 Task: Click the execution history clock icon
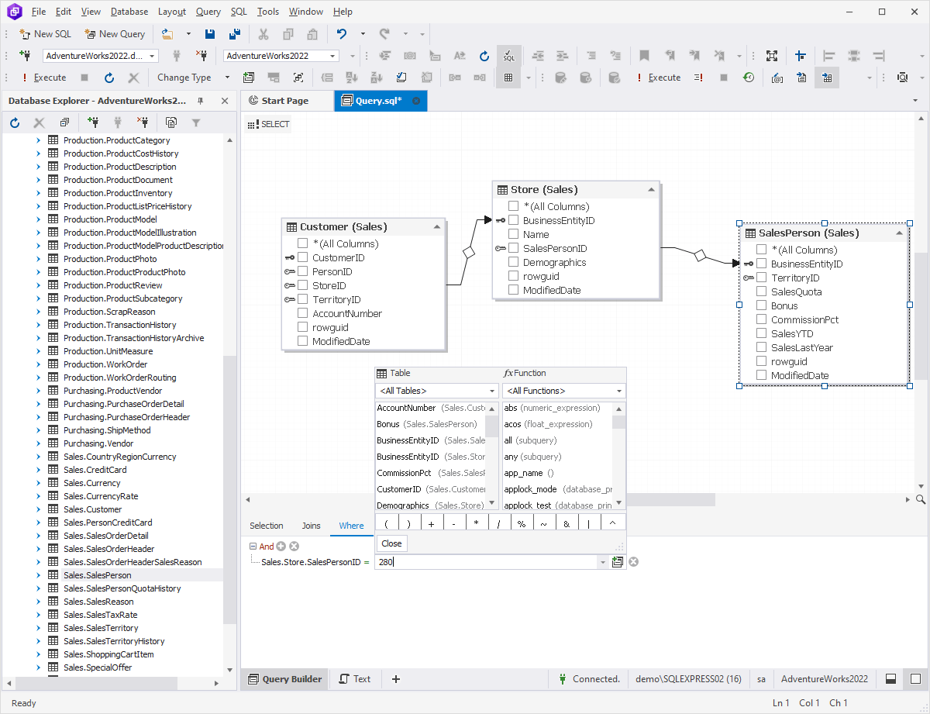click(x=749, y=78)
